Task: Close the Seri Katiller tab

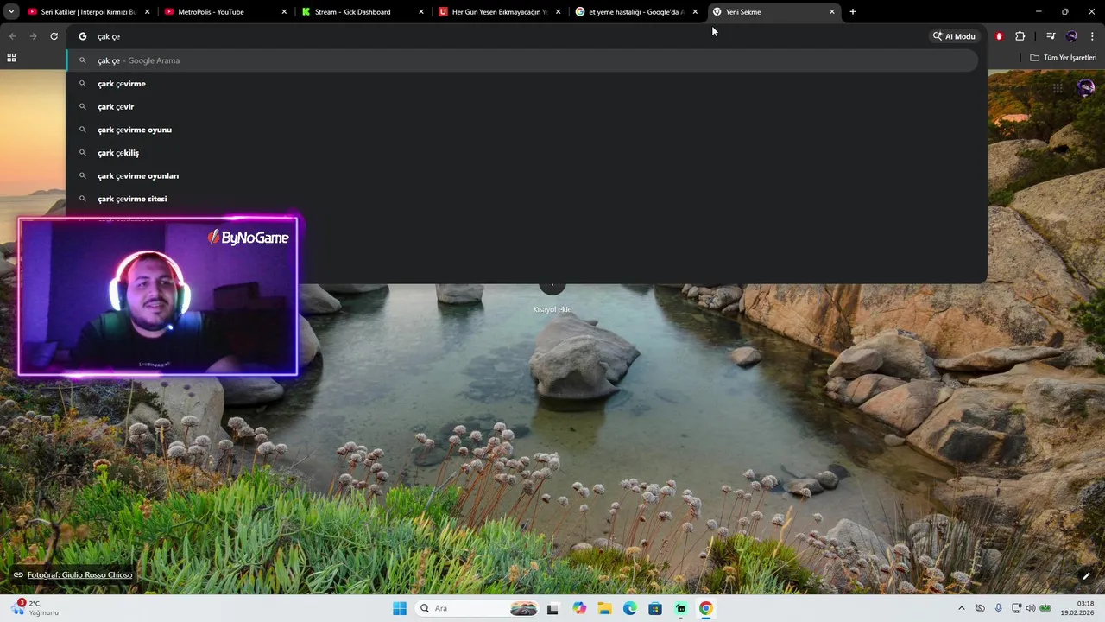Action: [x=148, y=12]
